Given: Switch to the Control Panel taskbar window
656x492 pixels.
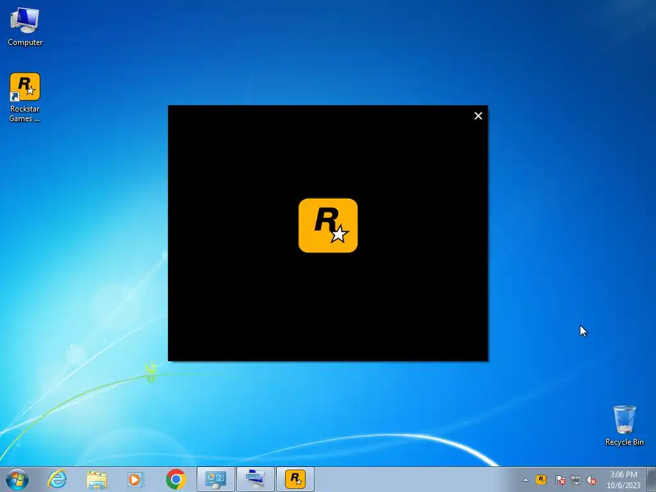Looking at the screenshot, I should coord(216,479).
